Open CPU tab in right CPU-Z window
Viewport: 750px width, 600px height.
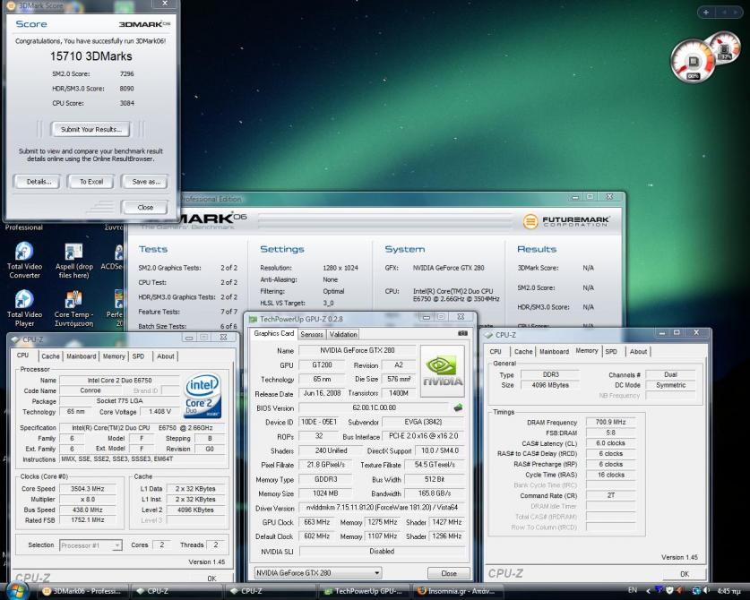tap(496, 351)
